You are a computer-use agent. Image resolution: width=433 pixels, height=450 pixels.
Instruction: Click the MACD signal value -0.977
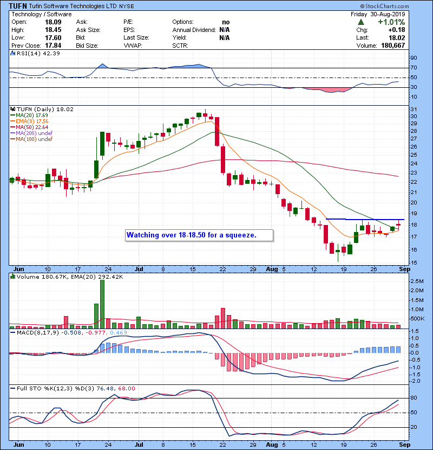pyautogui.click(x=96, y=333)
